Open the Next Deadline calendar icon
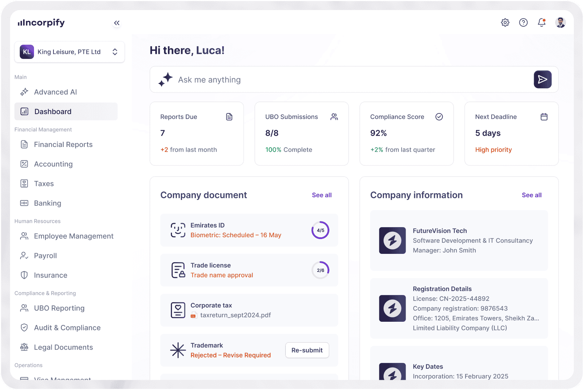584x390 pixels. pos(544,116)
